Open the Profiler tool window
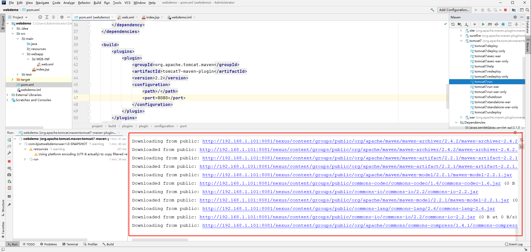This screenshot has height=252, width=531. 90,244
